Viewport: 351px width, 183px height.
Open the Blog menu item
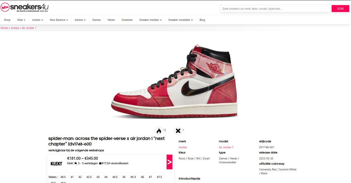(202, 20)
